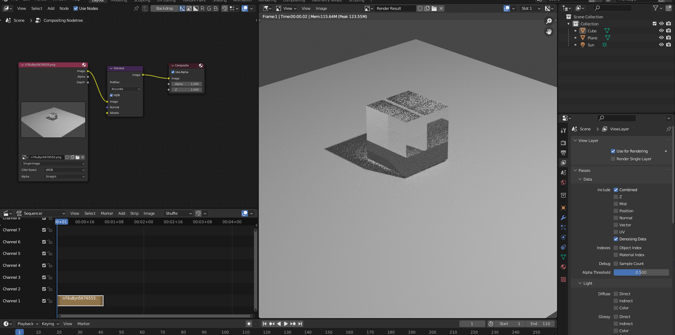Open the Prefilter Accurate dropdown in Denoise node
The height and width of the screenshot is (335, 675).
(125, 89)
